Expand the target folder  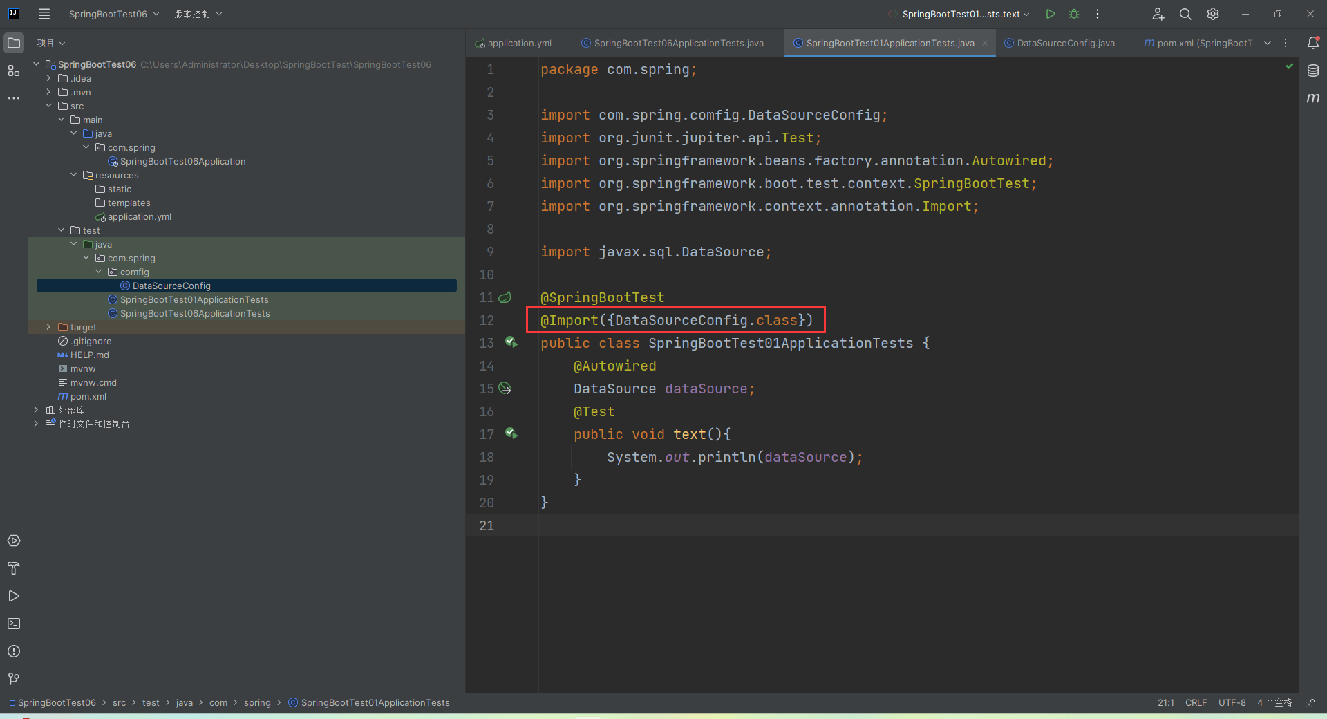tap(48, 327)
